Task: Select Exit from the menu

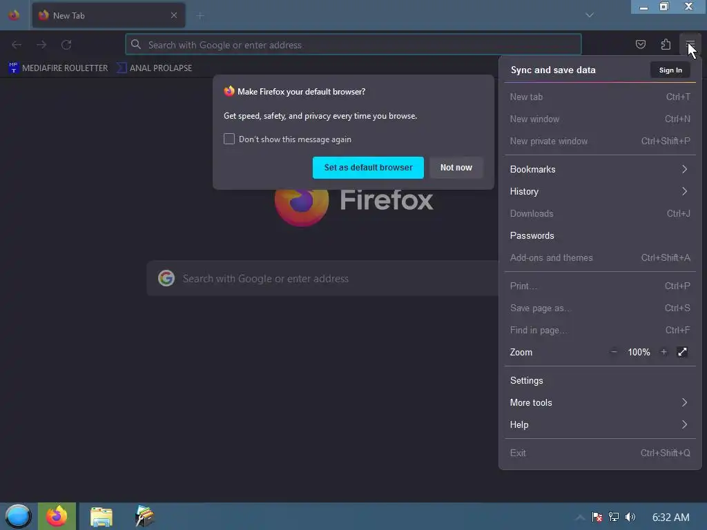Action: pyautogui.click(x=600, y=453)
